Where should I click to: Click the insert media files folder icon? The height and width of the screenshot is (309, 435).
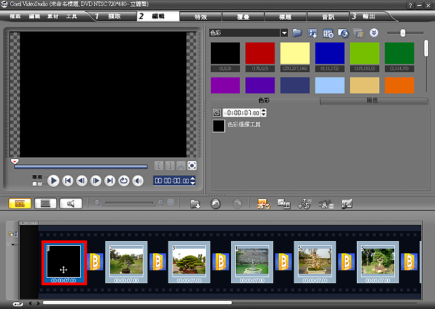196,204
